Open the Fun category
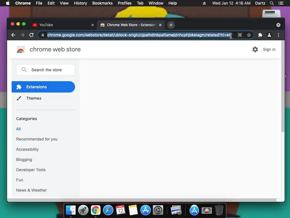Screen dimensions: 290x218 pyautogui.click(x=20, y=180)
